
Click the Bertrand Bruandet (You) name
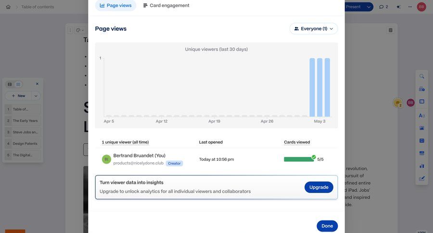pyautogui.click(x=139, y=155)
